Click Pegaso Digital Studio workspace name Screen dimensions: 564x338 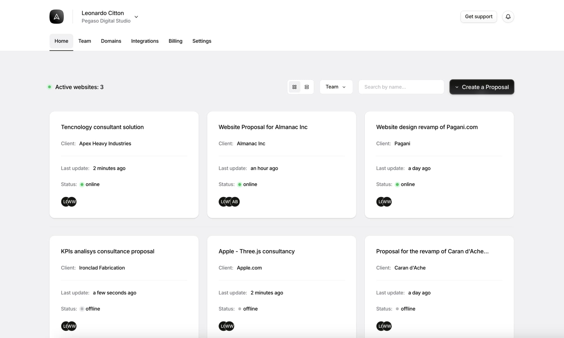pyautogui.click(x=106, y=21)
